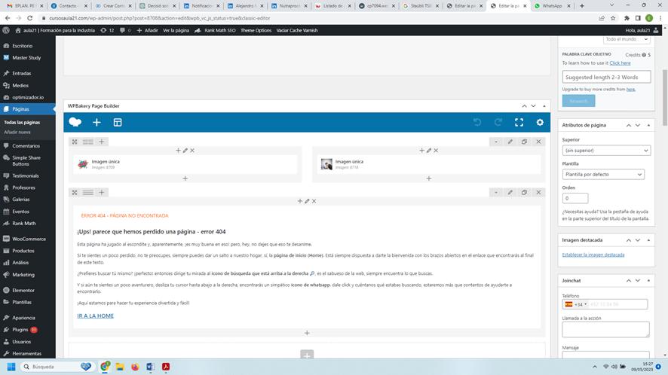Screen dimensions: 668x375
Task: Focus the target keyword input field
Action: (x=606, y=77)
